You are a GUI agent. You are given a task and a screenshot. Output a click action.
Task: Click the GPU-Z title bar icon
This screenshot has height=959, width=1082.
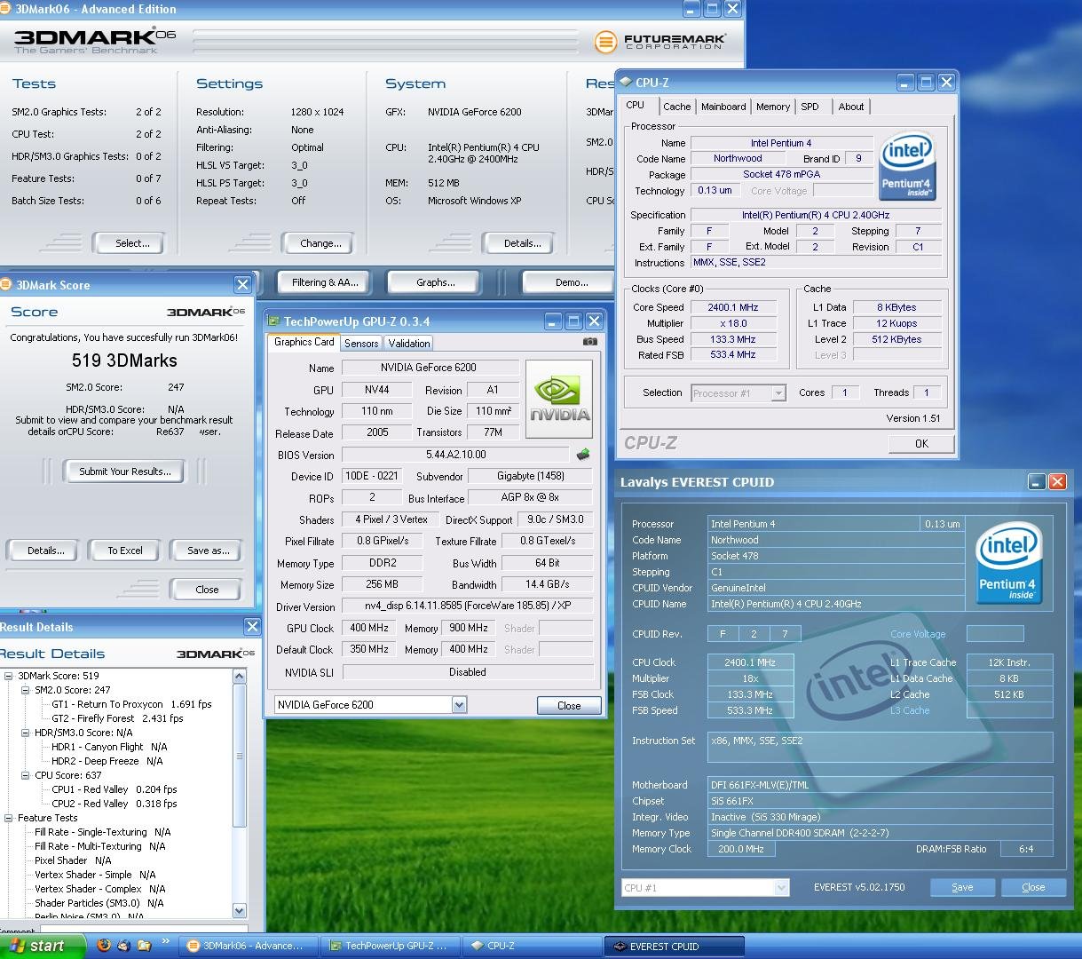[274, 321]
